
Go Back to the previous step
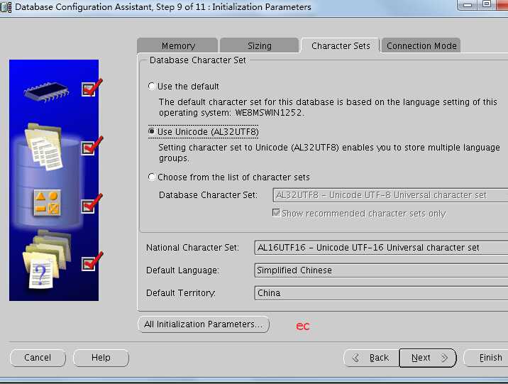371,358
